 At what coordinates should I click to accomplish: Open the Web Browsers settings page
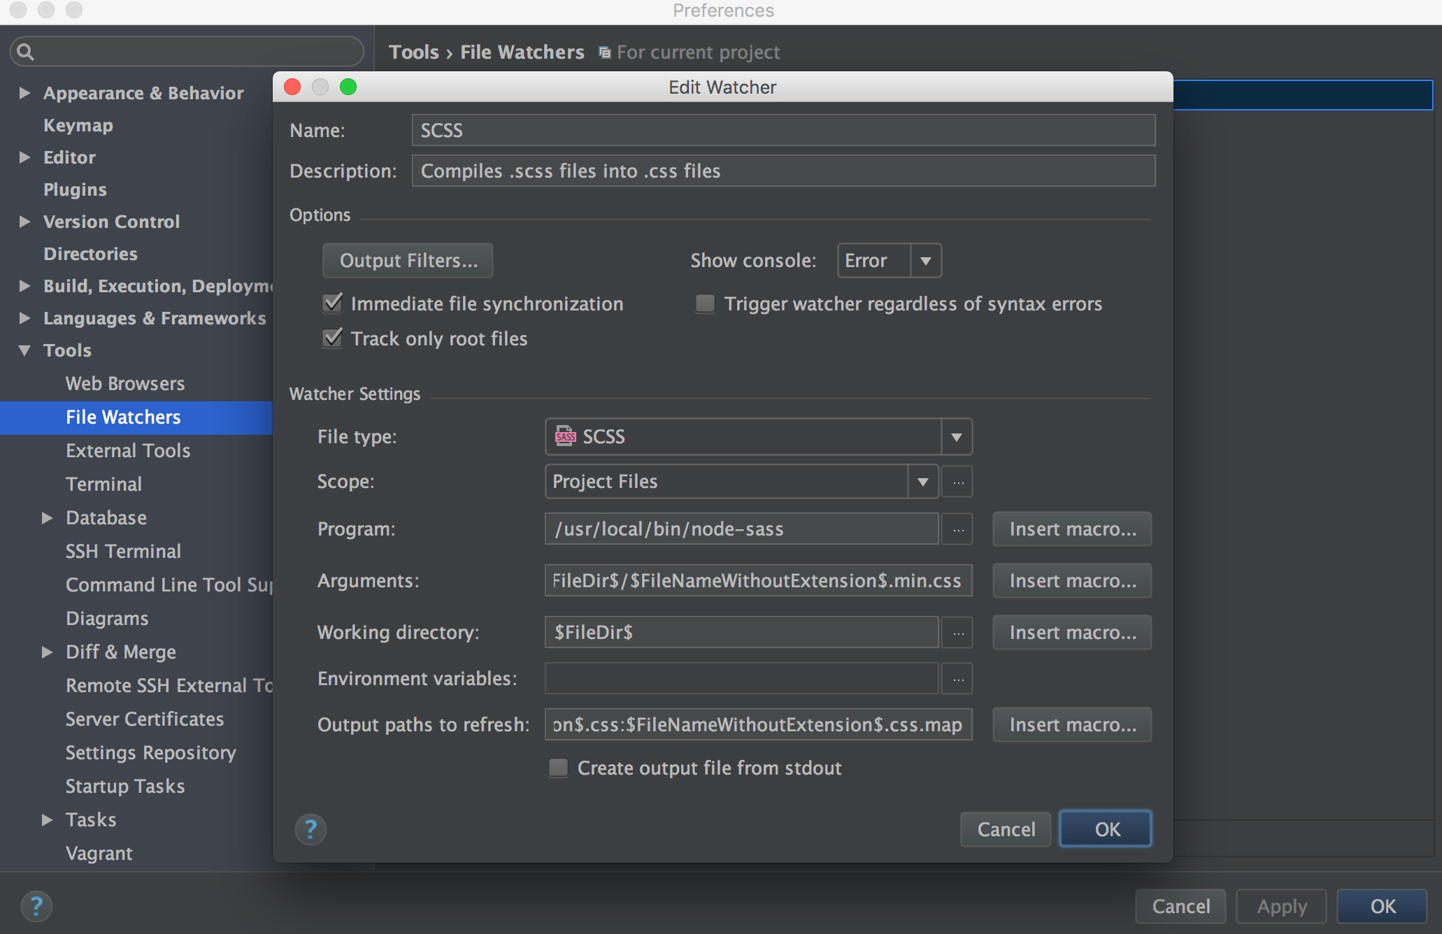point(124,383)
